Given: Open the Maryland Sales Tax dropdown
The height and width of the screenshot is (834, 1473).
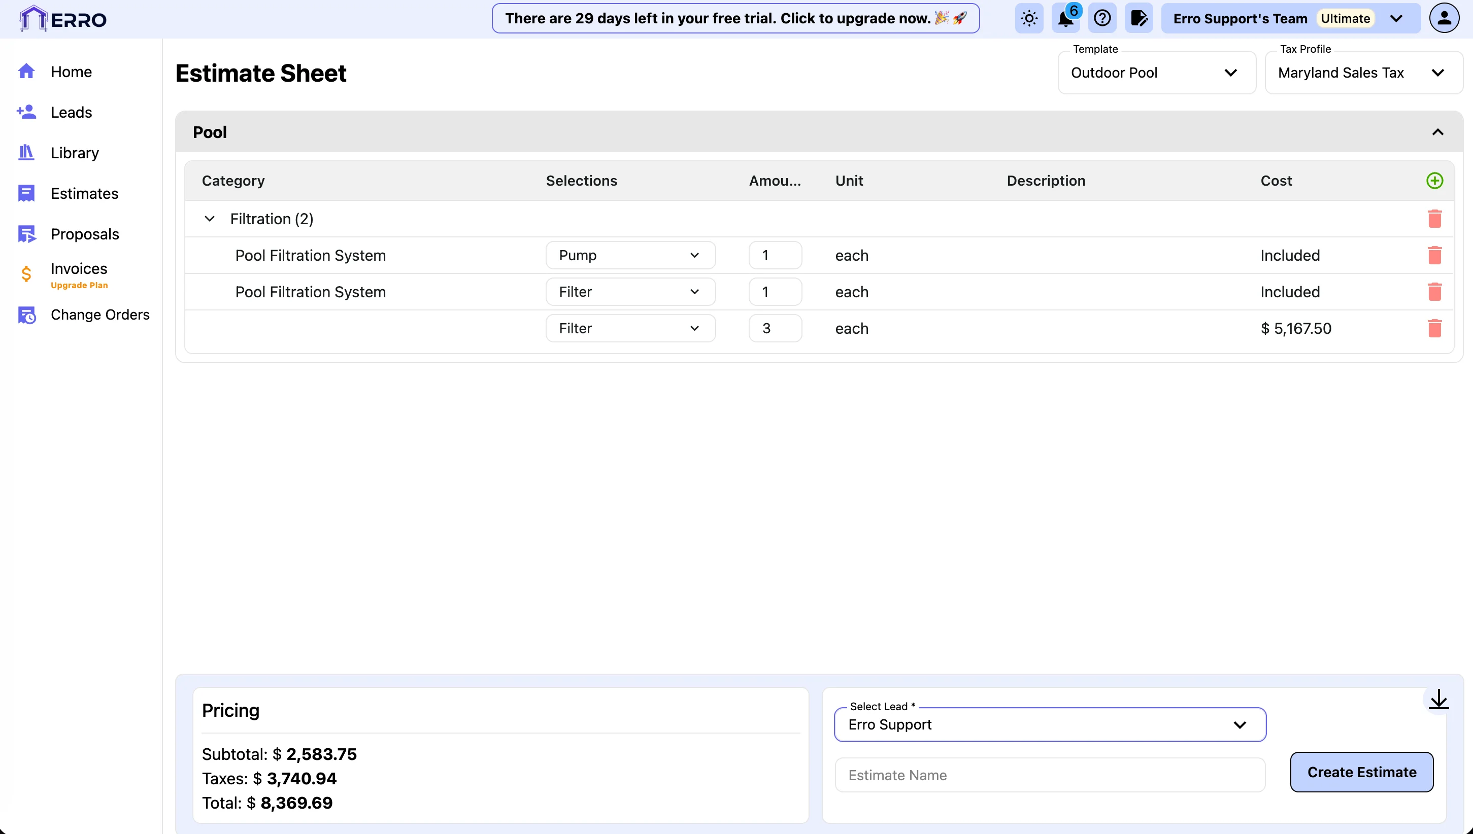Looking at the screenshot, I should tap(1363, 73).
